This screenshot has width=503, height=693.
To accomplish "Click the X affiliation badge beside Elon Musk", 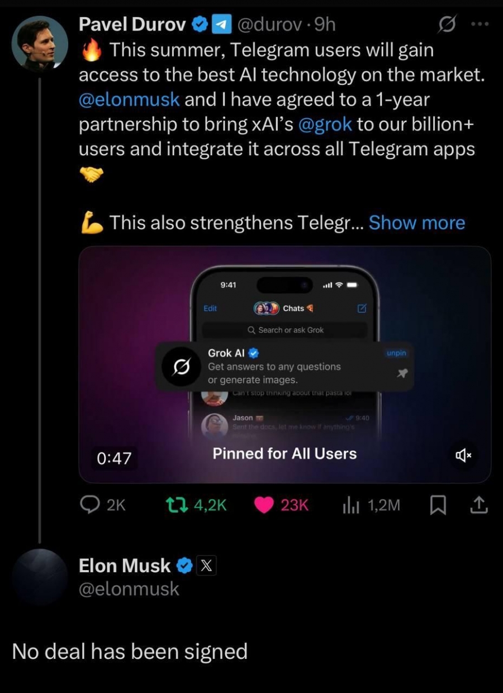I will point(206,566).
